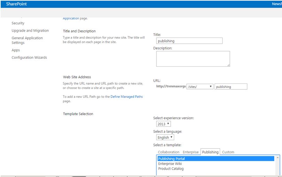The height and width of the screenshot is (177, 282).
Task: Open the experience version 2013 dropdown
Action: point(163,124)
